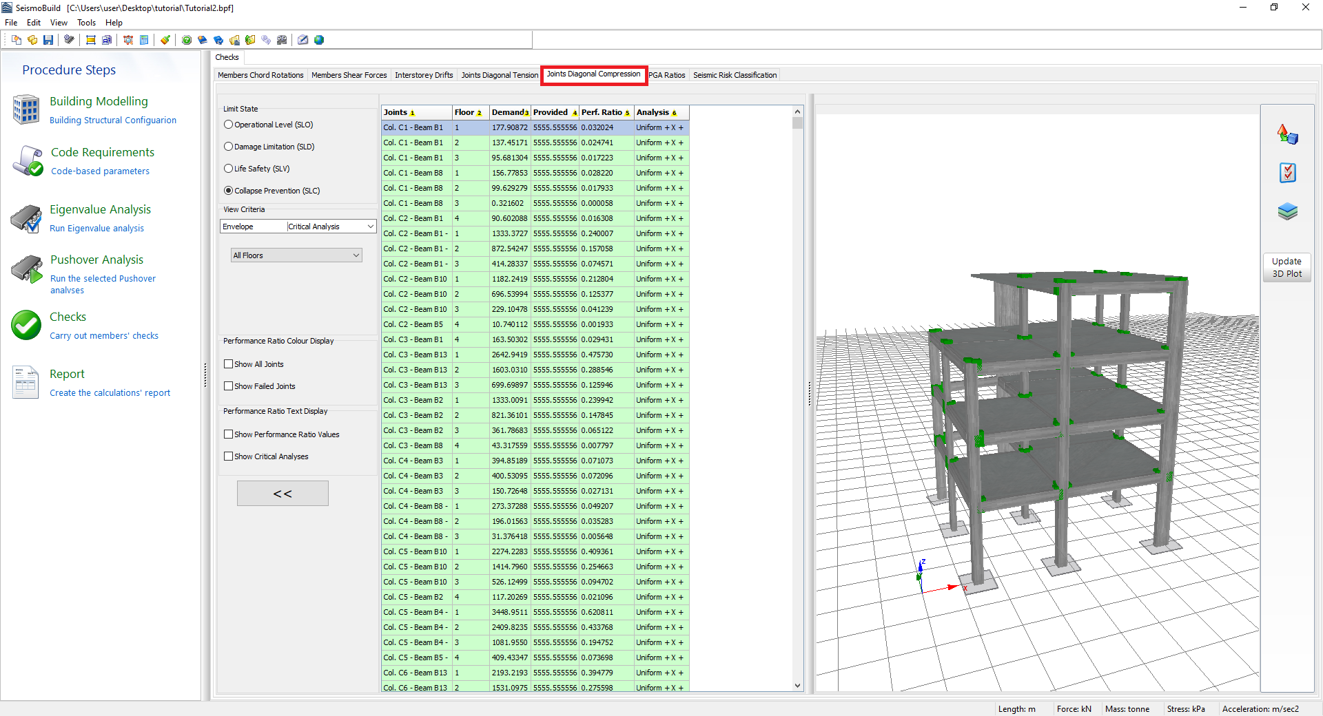
Task: Click the stacked layers icon
Action: pos(1286,211)
